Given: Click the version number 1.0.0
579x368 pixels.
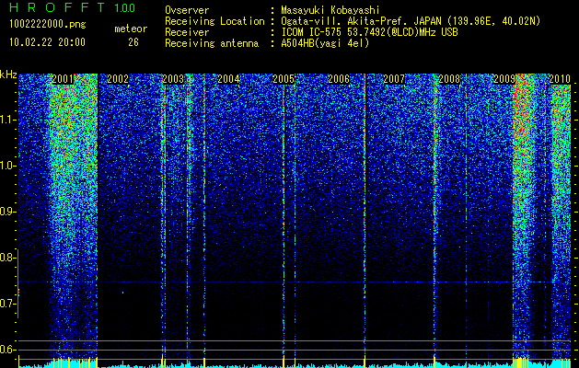Looking at the screenshot, I should 124,7.
